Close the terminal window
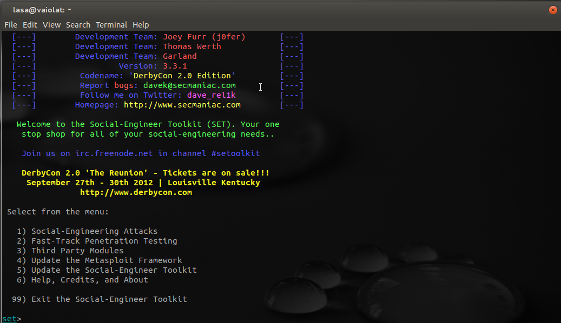 tap(553, 10)
